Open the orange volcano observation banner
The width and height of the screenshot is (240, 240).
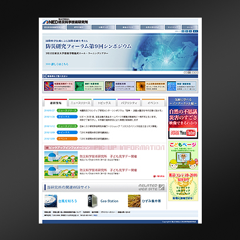(151, 86)
